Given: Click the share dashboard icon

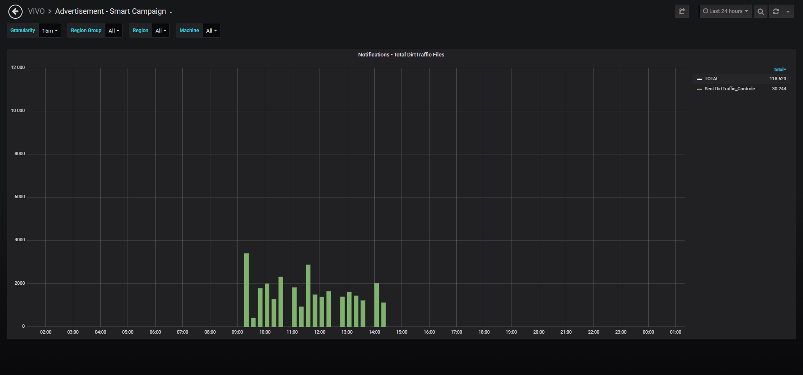Looking at the screenshot, I should 682,11.
